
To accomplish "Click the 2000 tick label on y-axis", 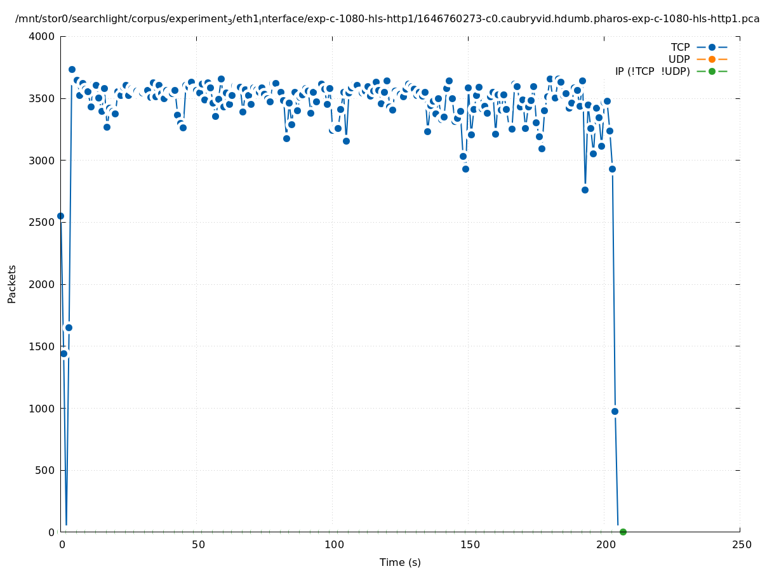I will (43, 284).
